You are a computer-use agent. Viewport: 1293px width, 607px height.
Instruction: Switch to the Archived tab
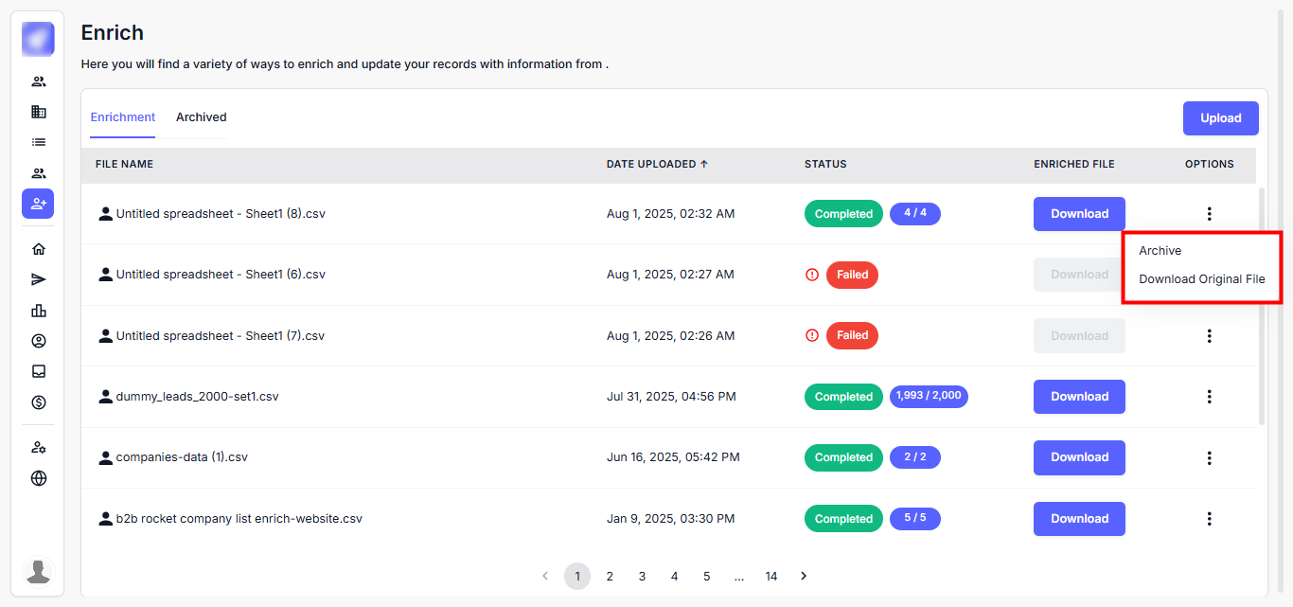pos(201,117)
